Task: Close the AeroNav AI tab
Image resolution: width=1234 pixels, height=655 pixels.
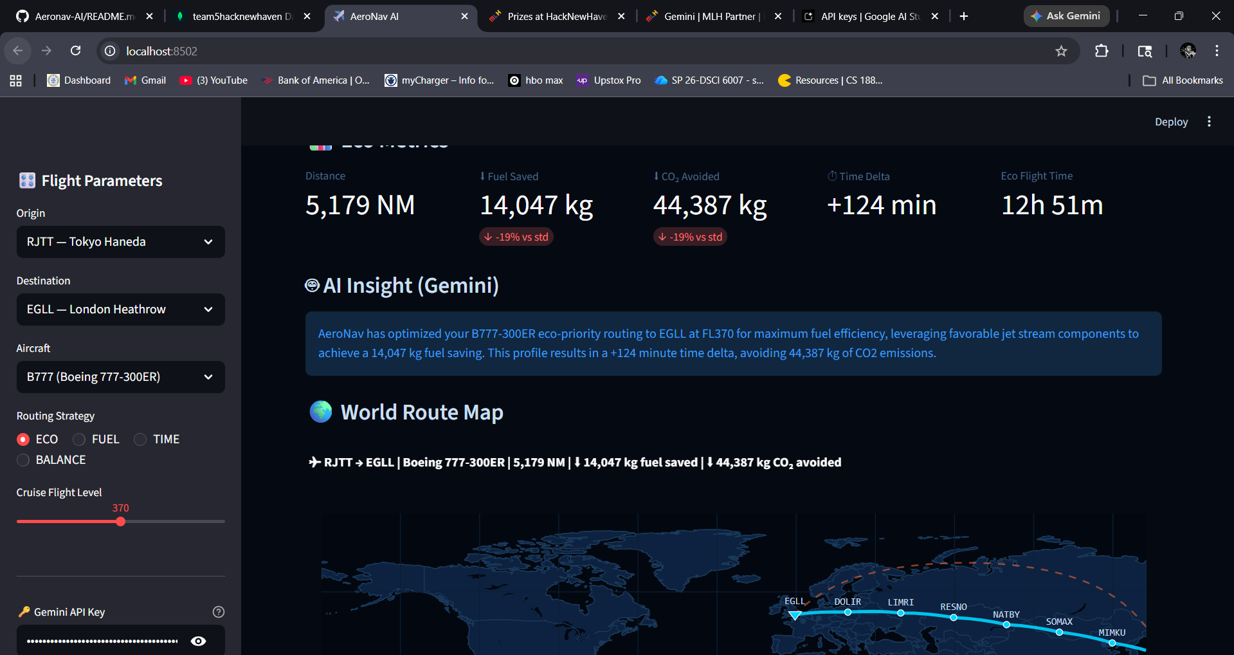Action: 464,16
